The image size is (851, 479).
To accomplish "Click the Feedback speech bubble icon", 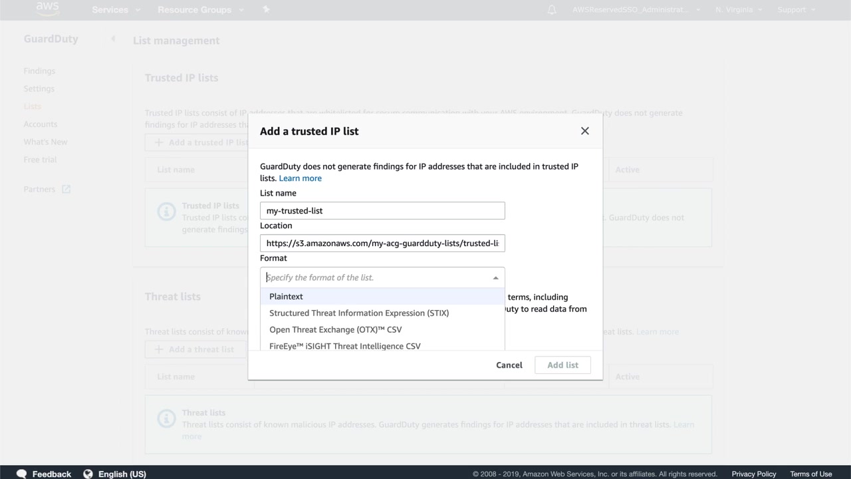I will 22,474.
